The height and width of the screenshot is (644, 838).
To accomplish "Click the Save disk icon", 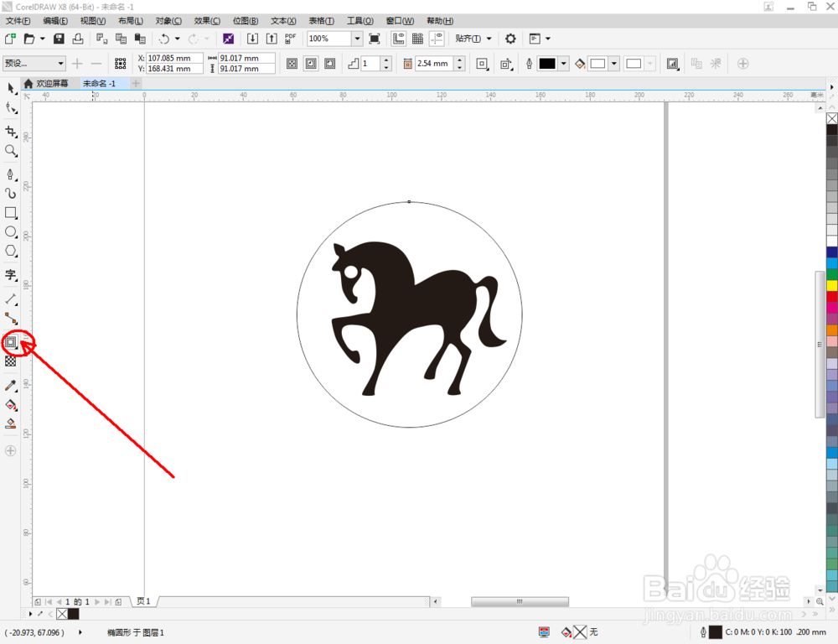I will 59,39.
